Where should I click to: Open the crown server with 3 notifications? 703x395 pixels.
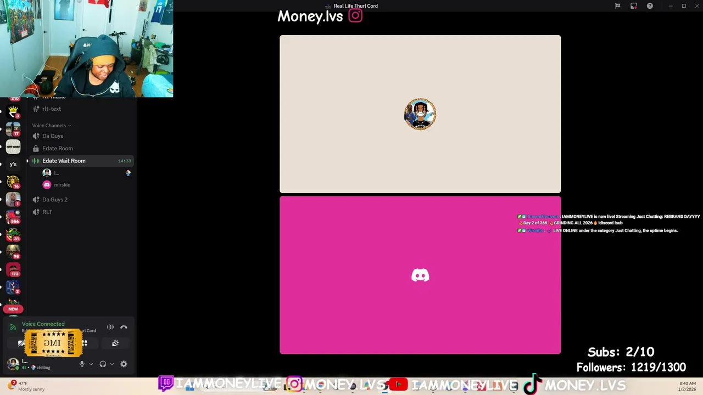click(x=13, y=111)
